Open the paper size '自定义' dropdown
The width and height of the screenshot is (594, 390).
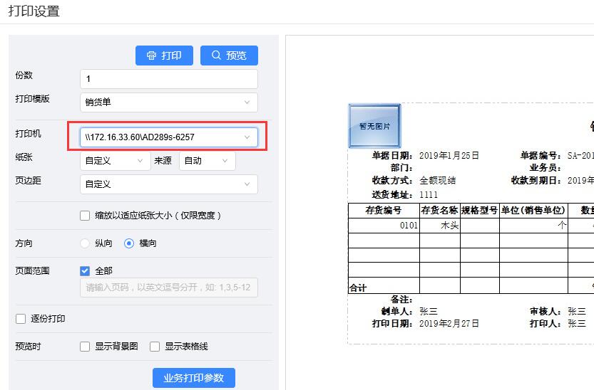coord(115,161)
